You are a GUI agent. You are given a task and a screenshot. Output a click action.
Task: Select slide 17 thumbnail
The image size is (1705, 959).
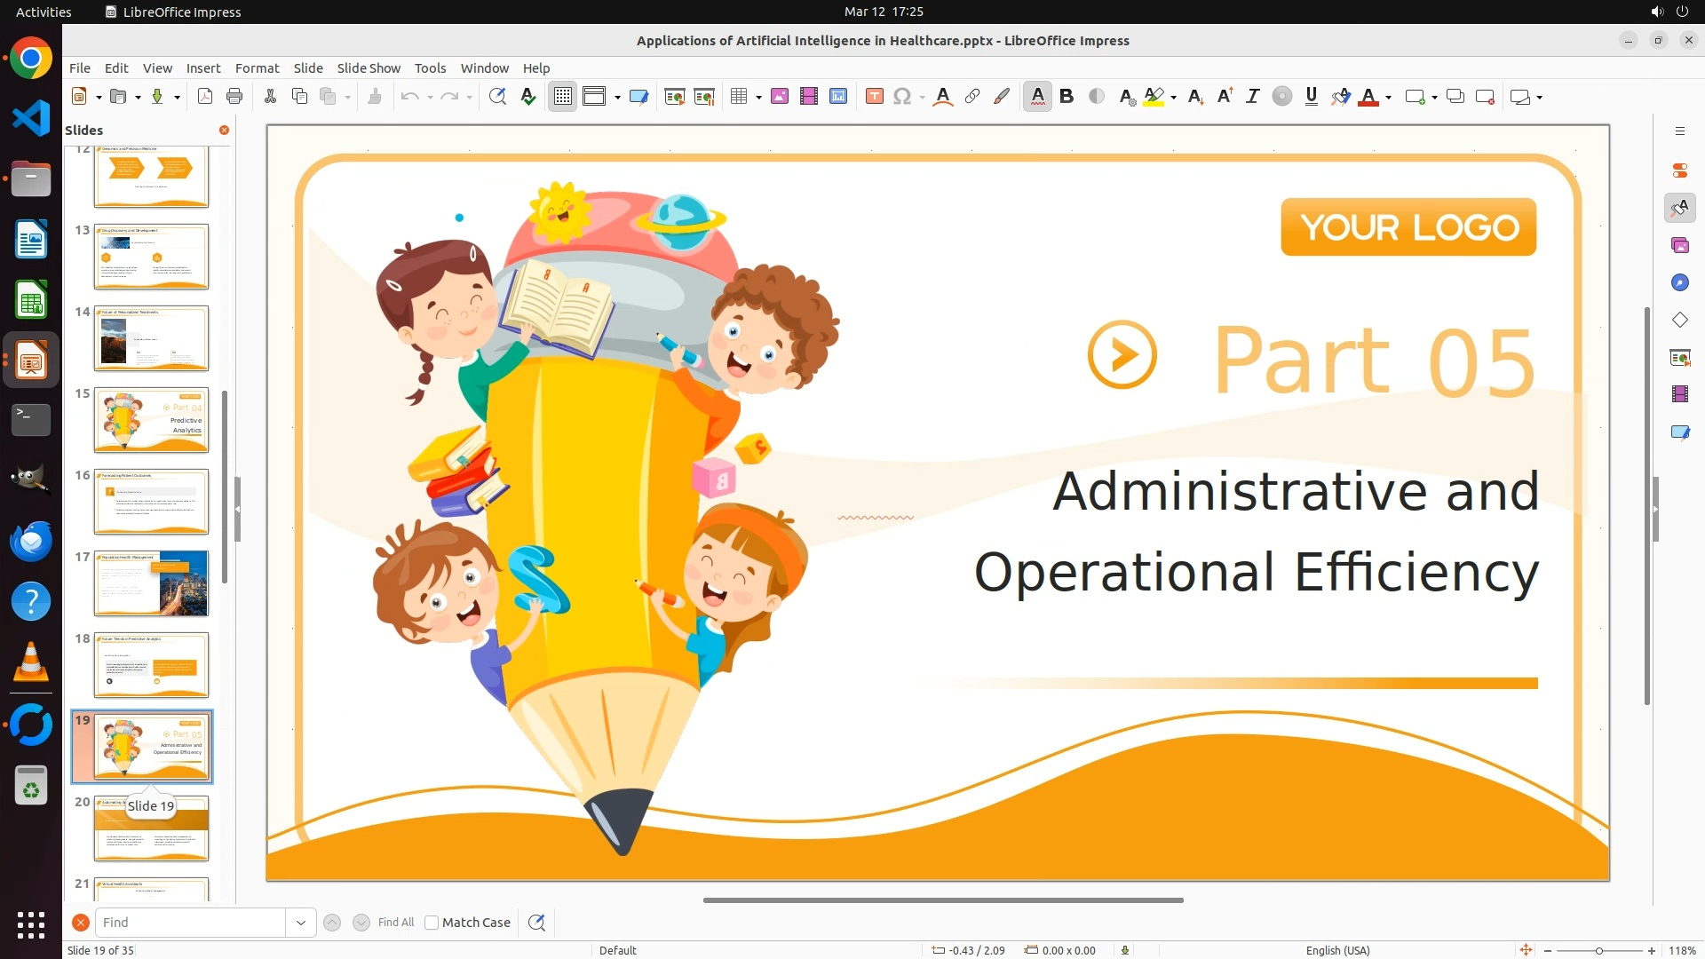(x=151, y=583)
